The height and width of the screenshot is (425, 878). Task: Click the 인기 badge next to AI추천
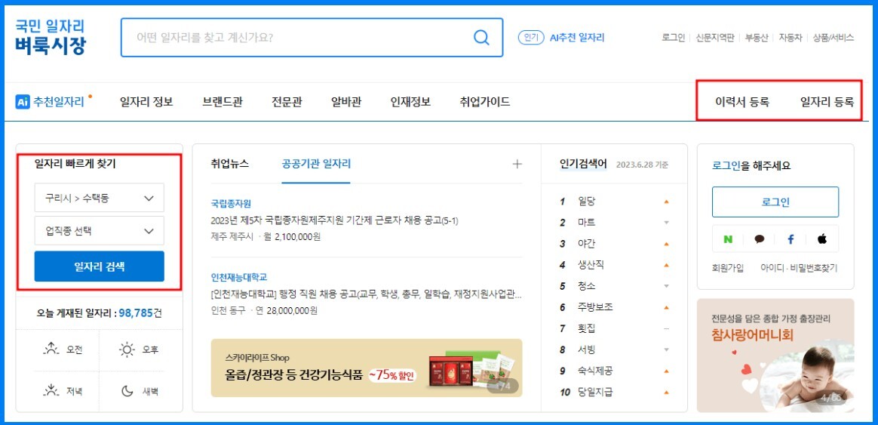pos(531,38)
